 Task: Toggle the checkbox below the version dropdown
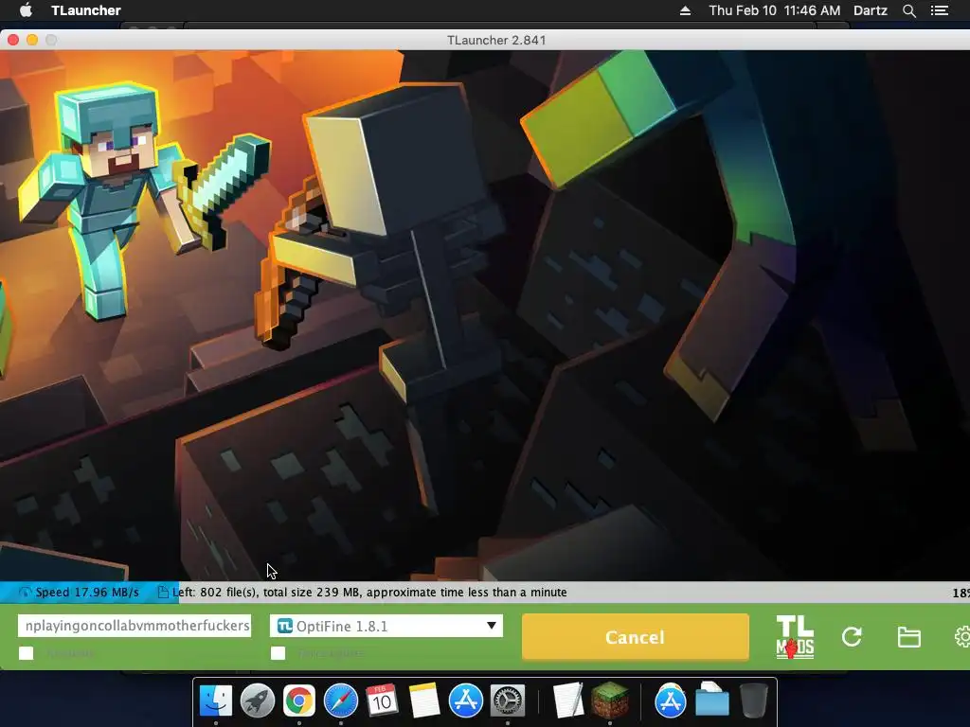[278, 653]
